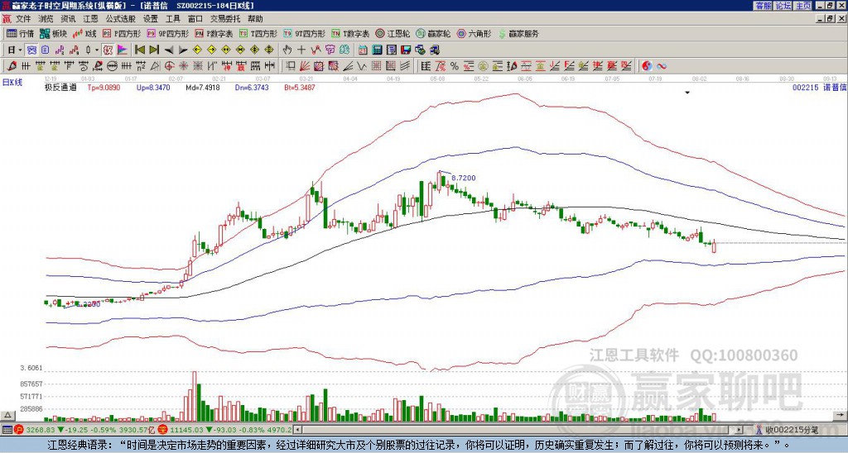
Task: Click the up-triangle button at chart bottom-left
Action: [7, 415]
